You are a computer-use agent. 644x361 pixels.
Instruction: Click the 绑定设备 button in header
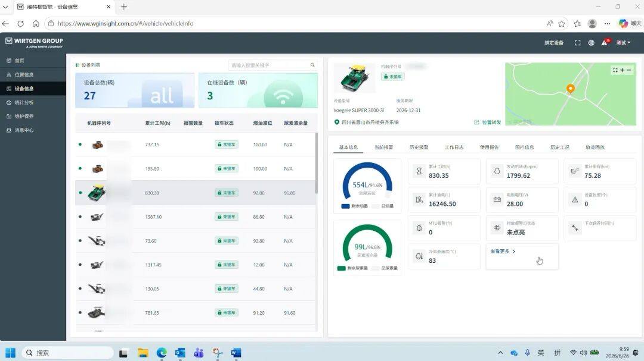553,43
